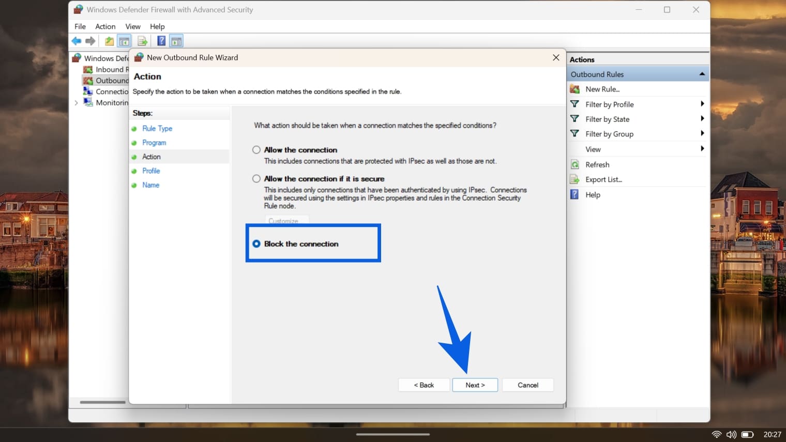786x442 pixels.
Task: Click the horizontal scrollbar under the console tree
Action: 102,402
